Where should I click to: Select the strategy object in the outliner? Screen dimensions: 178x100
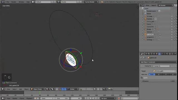coord(150,40)
